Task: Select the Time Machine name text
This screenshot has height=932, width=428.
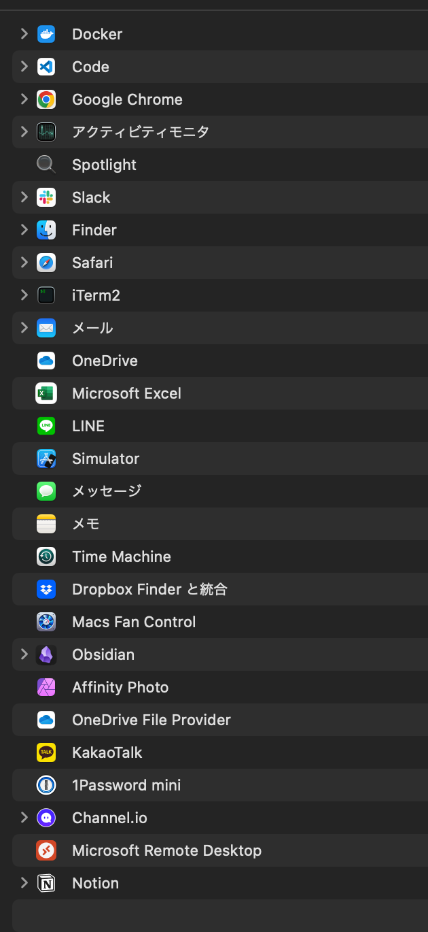Action: 122,556
